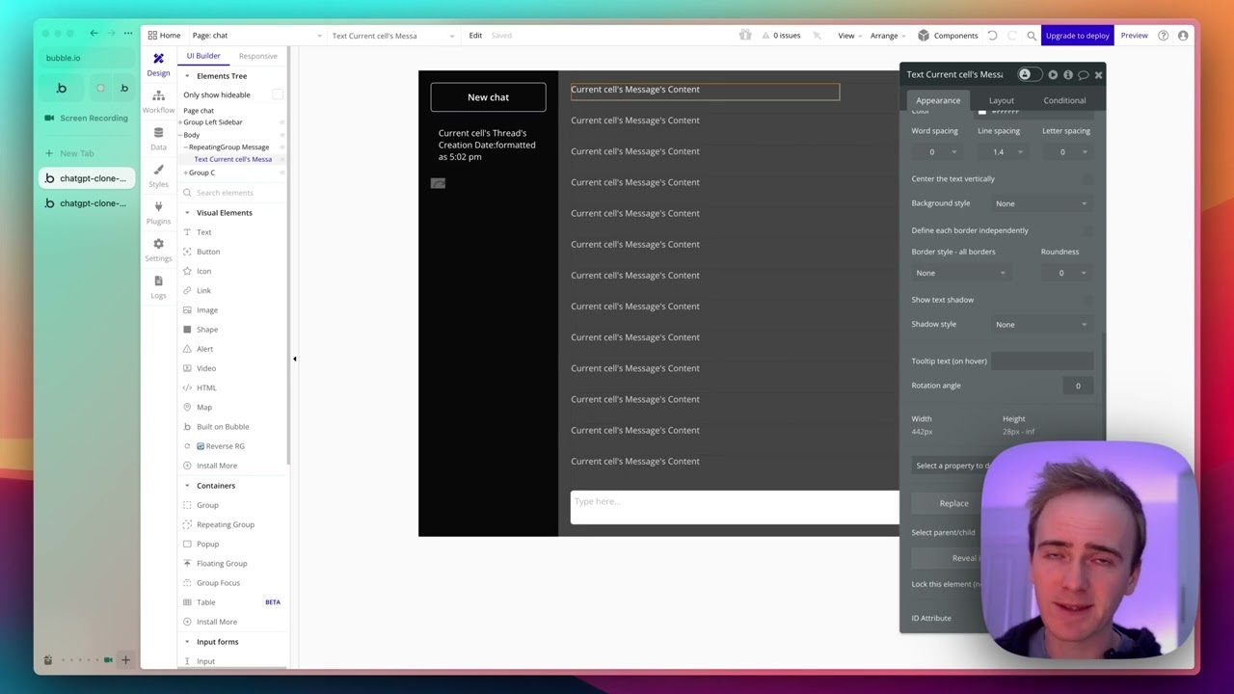Open the Background style dropdown
This screenshot has height=694, width=1234.
[x=1041, y=203]
